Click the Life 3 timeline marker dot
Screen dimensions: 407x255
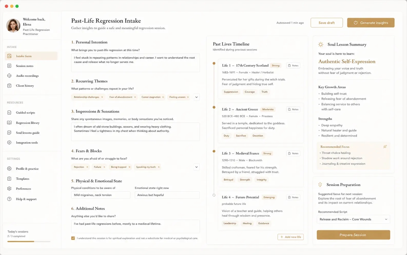pyautogui.click(x=214, y=151)
